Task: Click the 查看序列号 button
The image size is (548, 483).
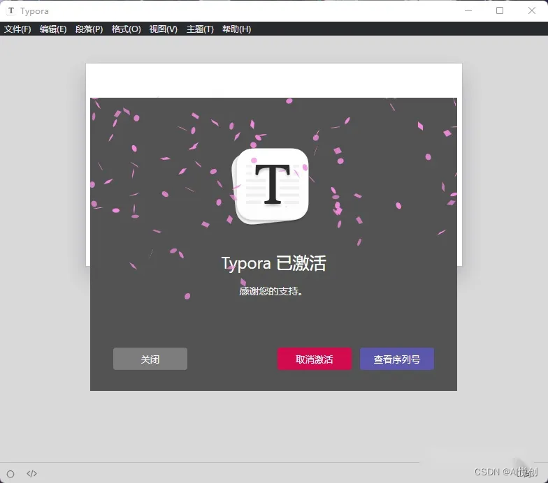Action: tap(397, 359)
